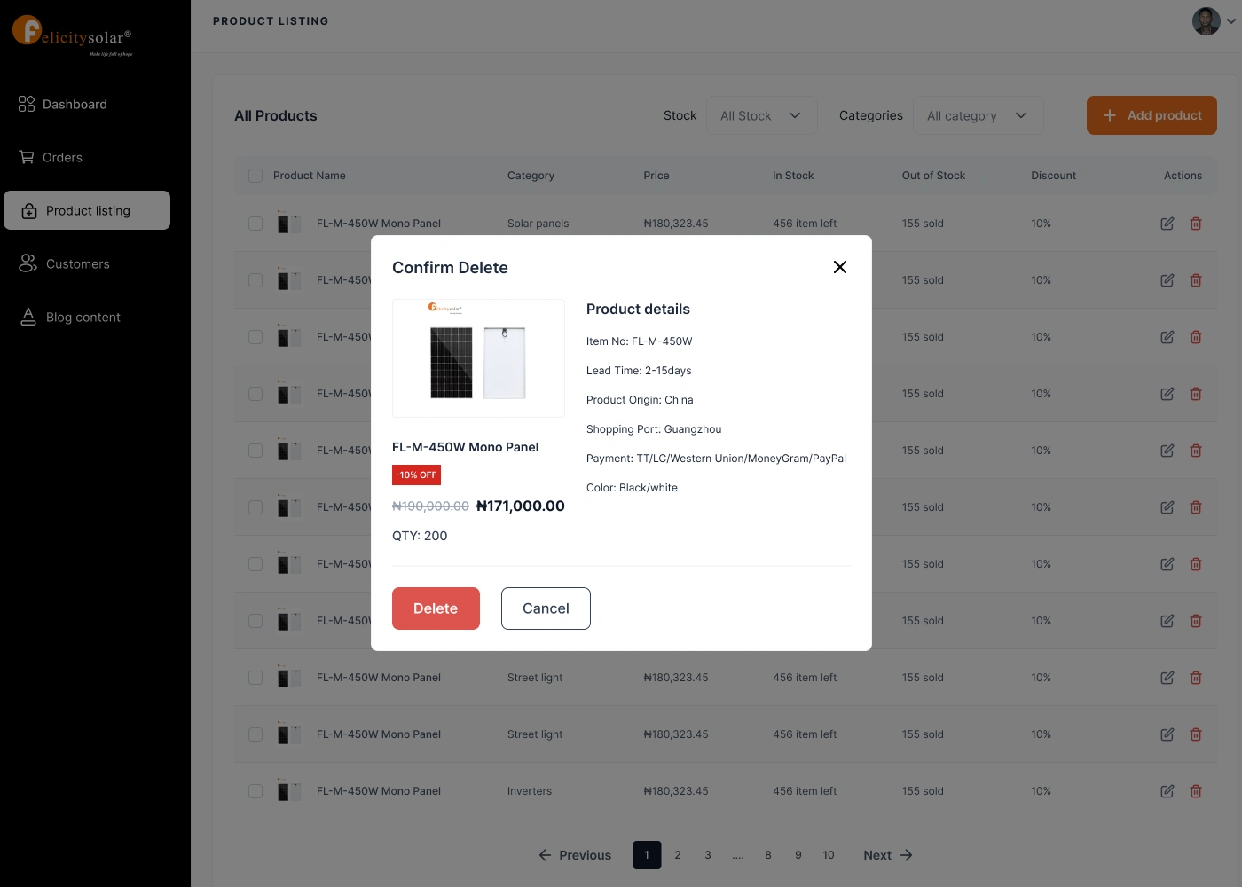Viewport: 1242px width, 887px height.
Task: Open the user profile menu chevron
Action: [x=1231, y=21]
